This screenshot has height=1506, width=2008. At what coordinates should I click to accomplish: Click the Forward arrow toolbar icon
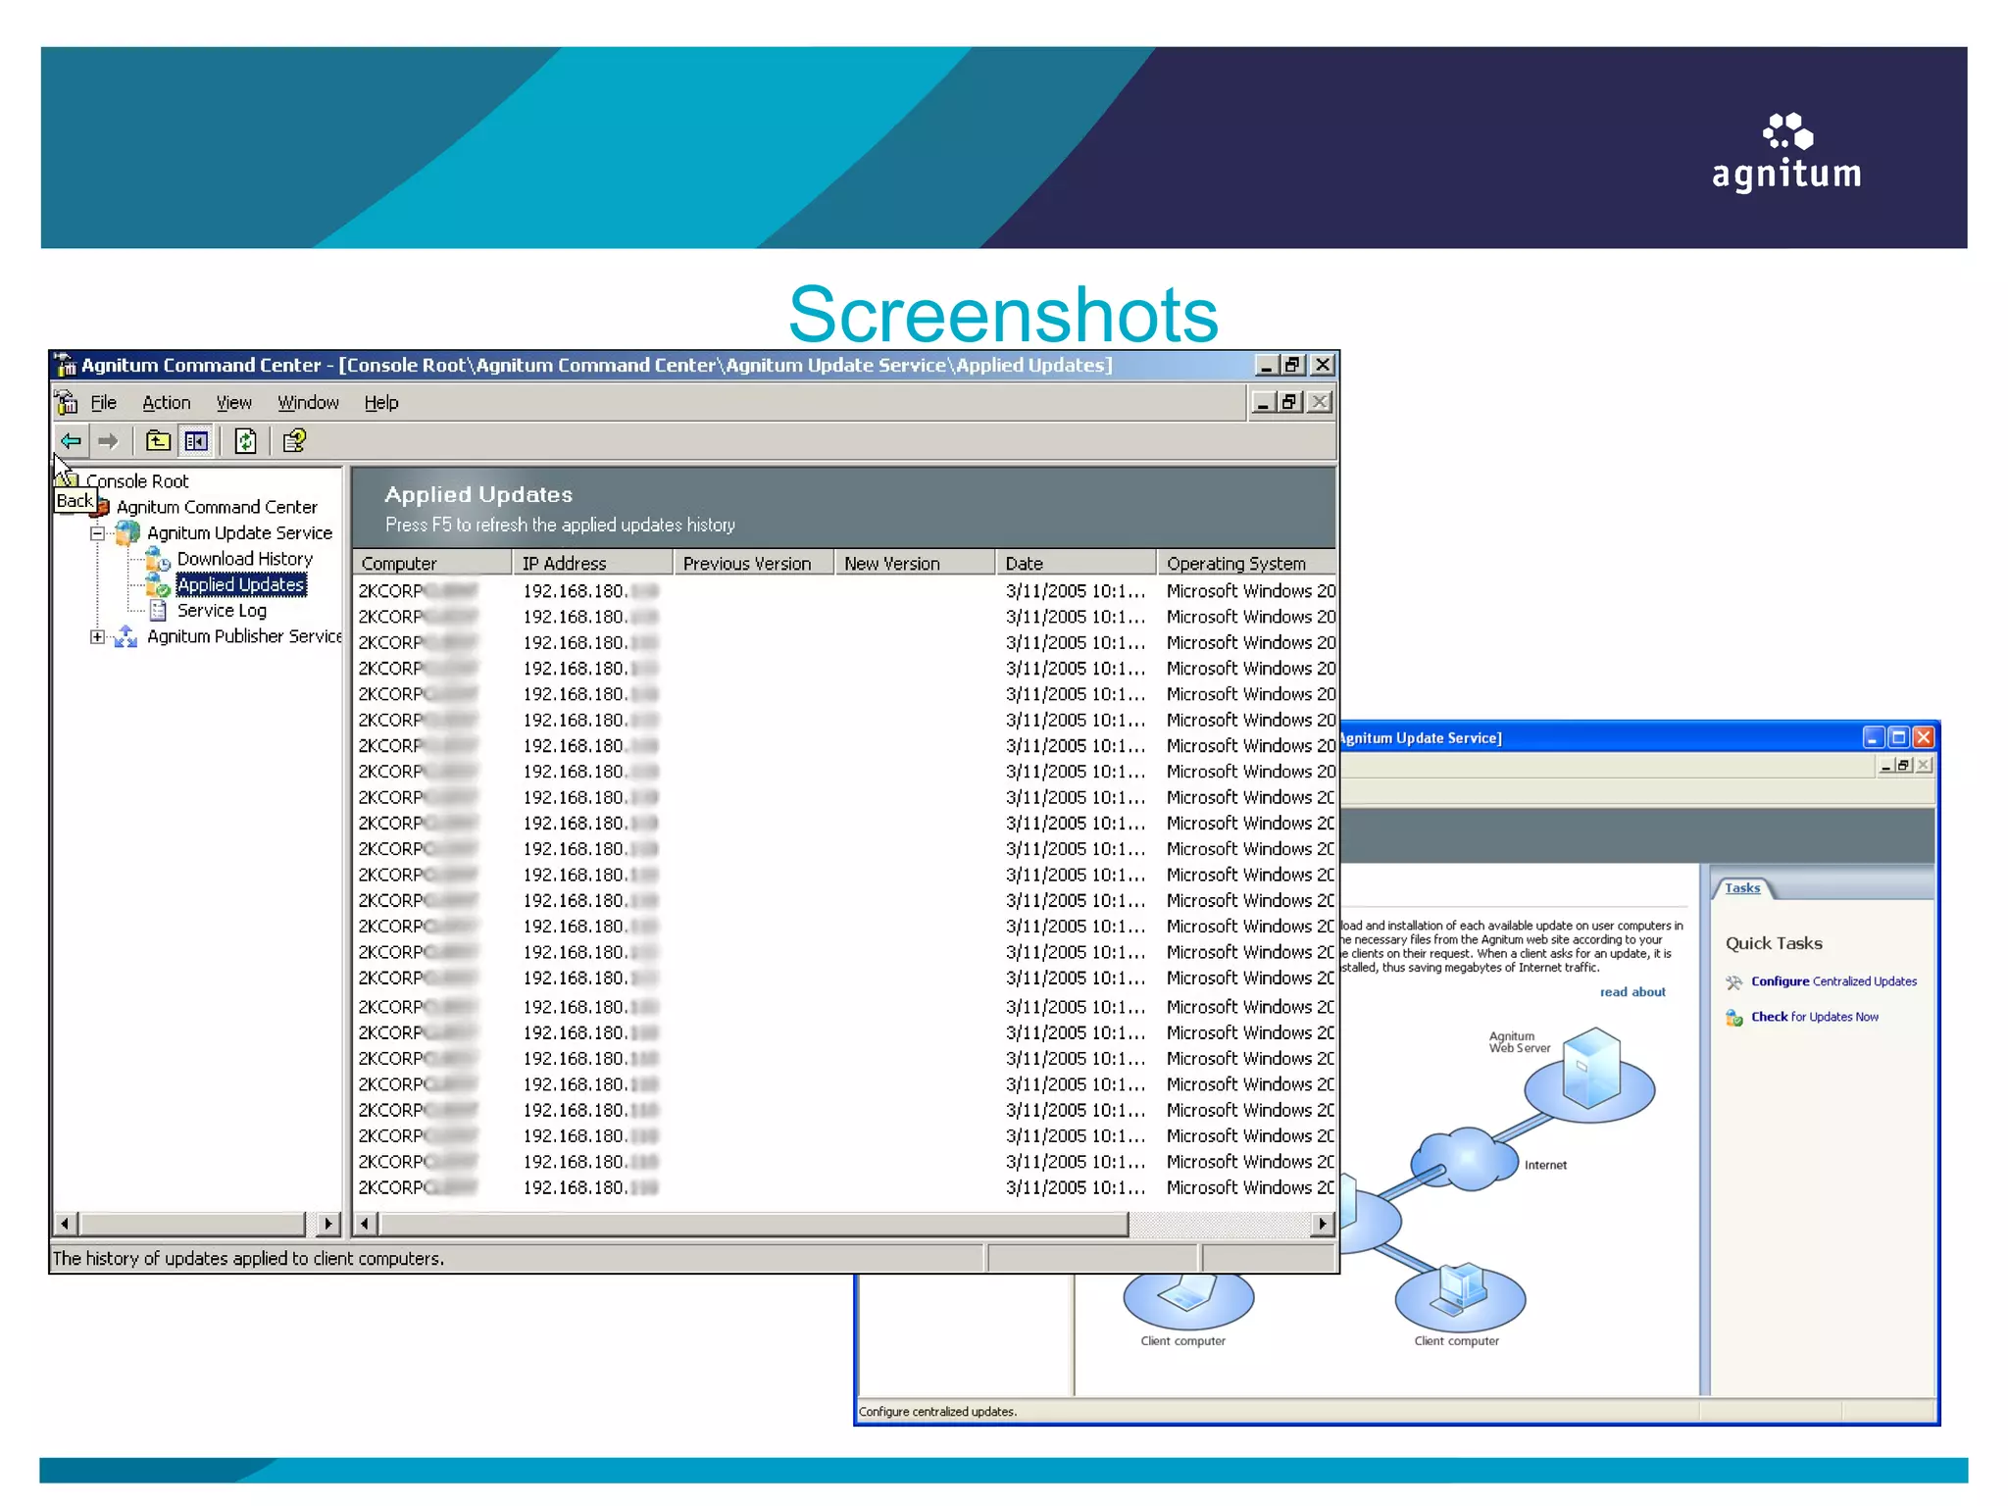(108, 441)
